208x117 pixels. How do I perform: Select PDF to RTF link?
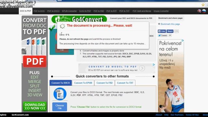(111, 11)
